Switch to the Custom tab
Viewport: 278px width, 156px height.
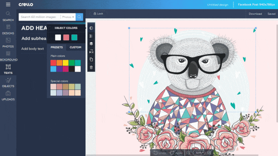[75, 47]
